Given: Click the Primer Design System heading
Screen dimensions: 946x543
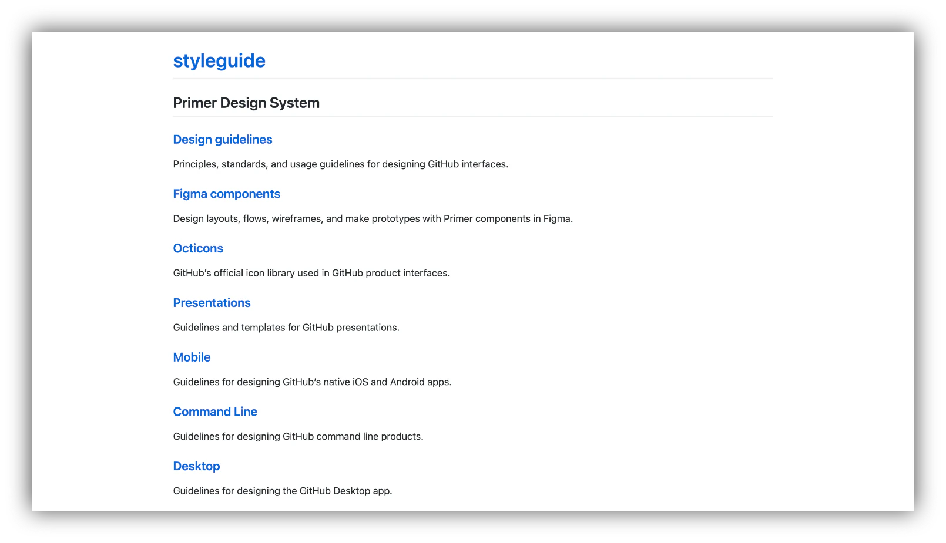Looking at the screenshot, I should click(x=246, y=103).
